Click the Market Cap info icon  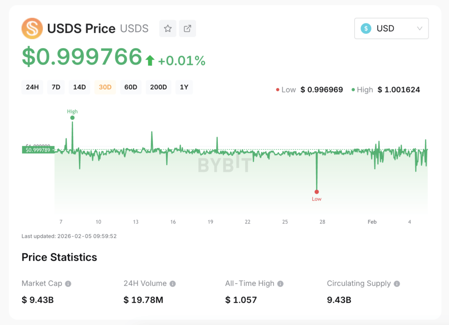(68, 283)
